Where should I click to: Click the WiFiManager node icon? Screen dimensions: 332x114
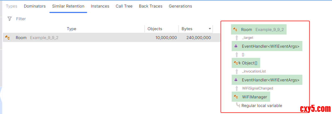[236, 97]
